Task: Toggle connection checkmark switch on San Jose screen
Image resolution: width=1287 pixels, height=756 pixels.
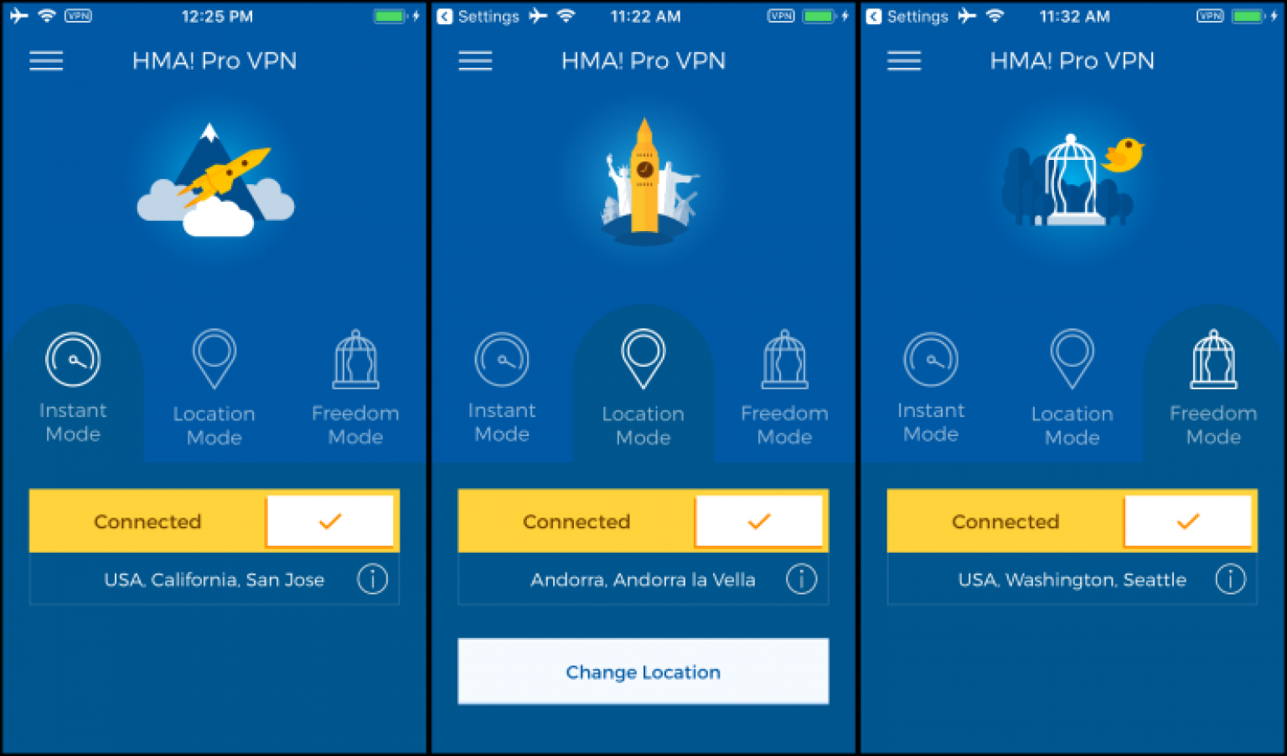Action: 330,522
